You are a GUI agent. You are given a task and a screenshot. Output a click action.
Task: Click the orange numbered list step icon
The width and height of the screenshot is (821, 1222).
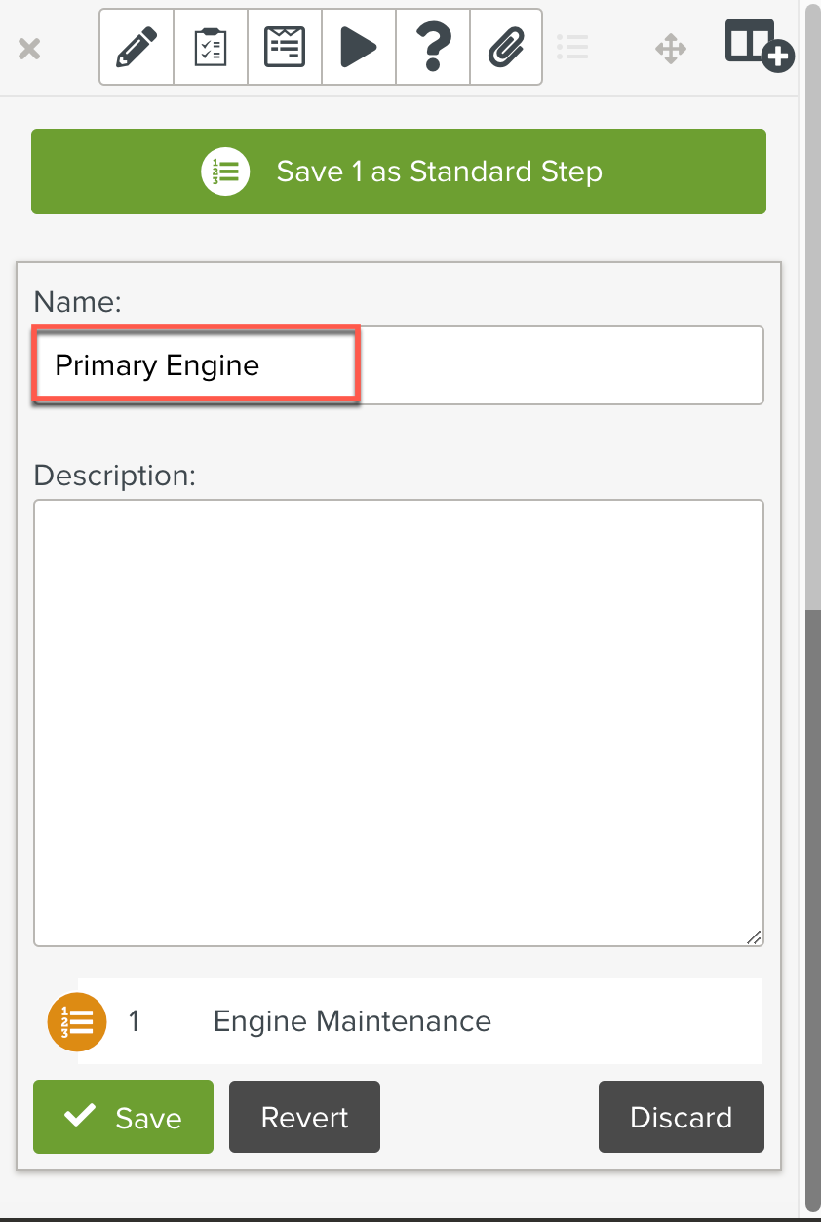[x=76, y=1021]
